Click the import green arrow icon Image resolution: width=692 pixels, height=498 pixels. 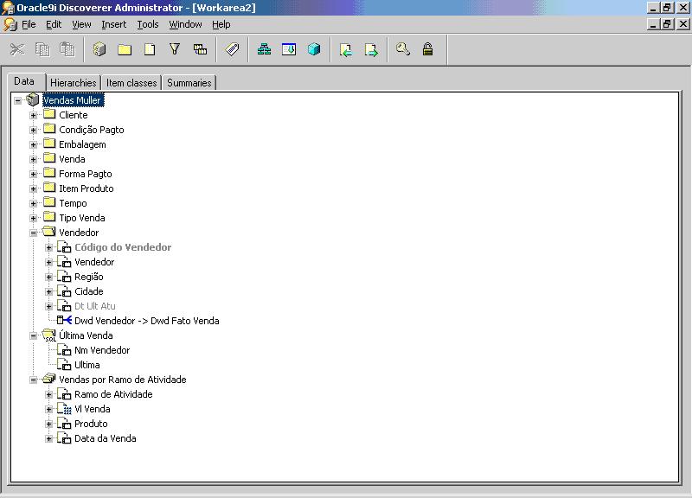coord(346,49)
